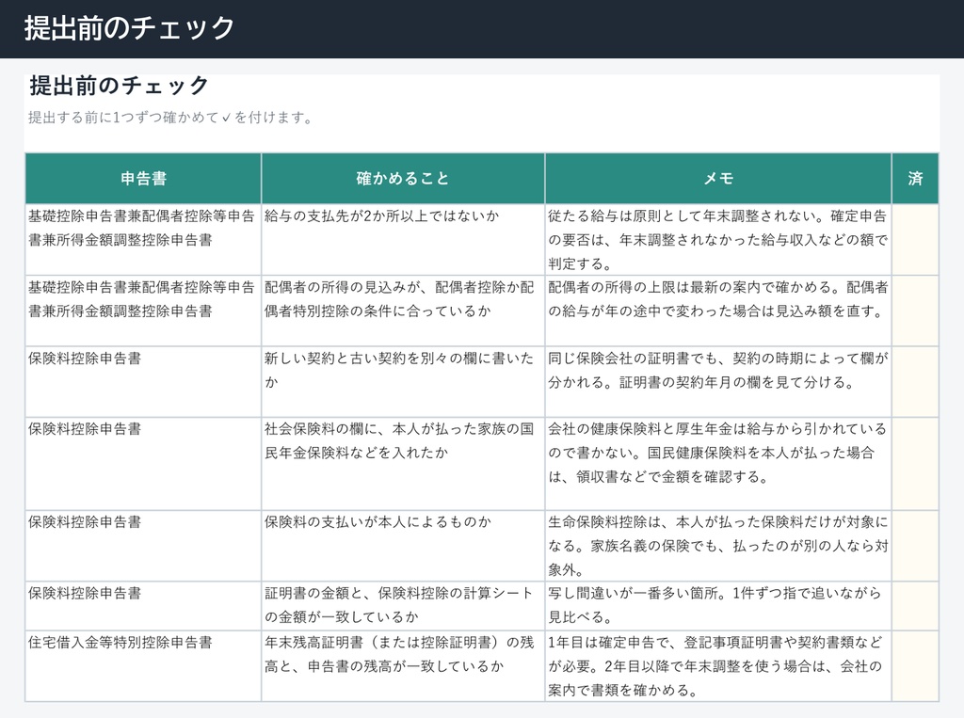Select the cell 年末残高証明書（または控除証明書）の残高

pos(403,665)
